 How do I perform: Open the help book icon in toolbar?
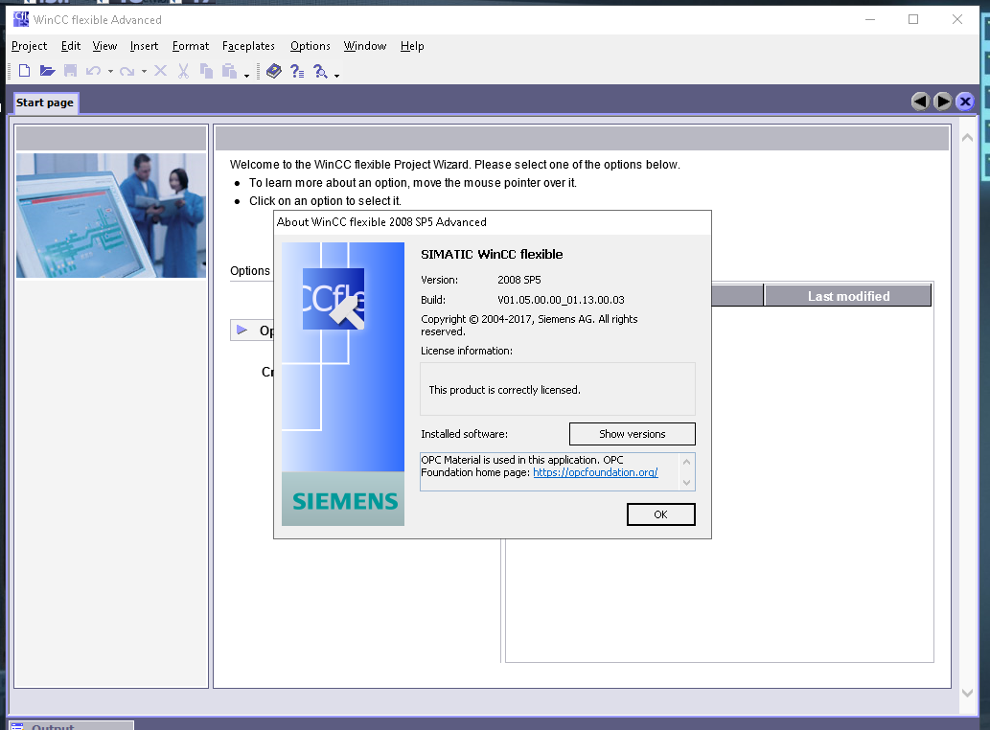(274, 71)
